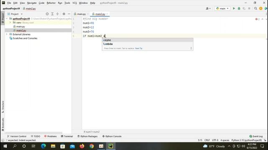The width and height of the screenshot is (268, 150).
Task: Open Terminal tool window
Action: coord(67,136)
